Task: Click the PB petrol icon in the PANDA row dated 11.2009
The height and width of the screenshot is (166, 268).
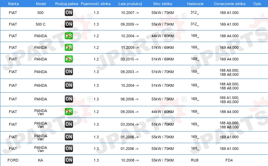Action: pyautogui.click(x=69, y=47)
